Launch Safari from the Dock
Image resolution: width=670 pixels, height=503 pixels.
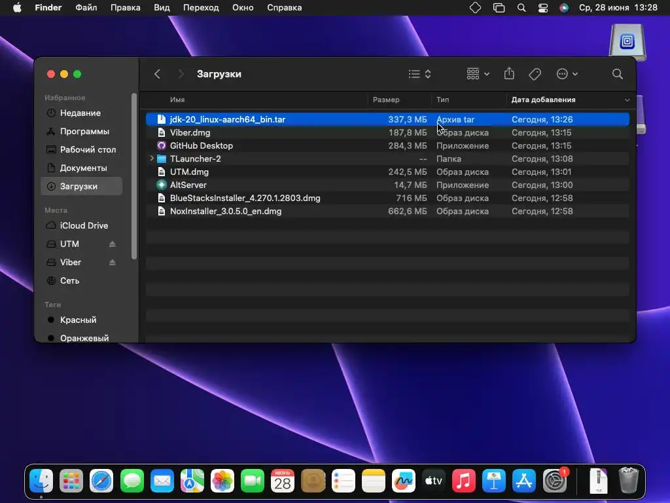[101, 481]
